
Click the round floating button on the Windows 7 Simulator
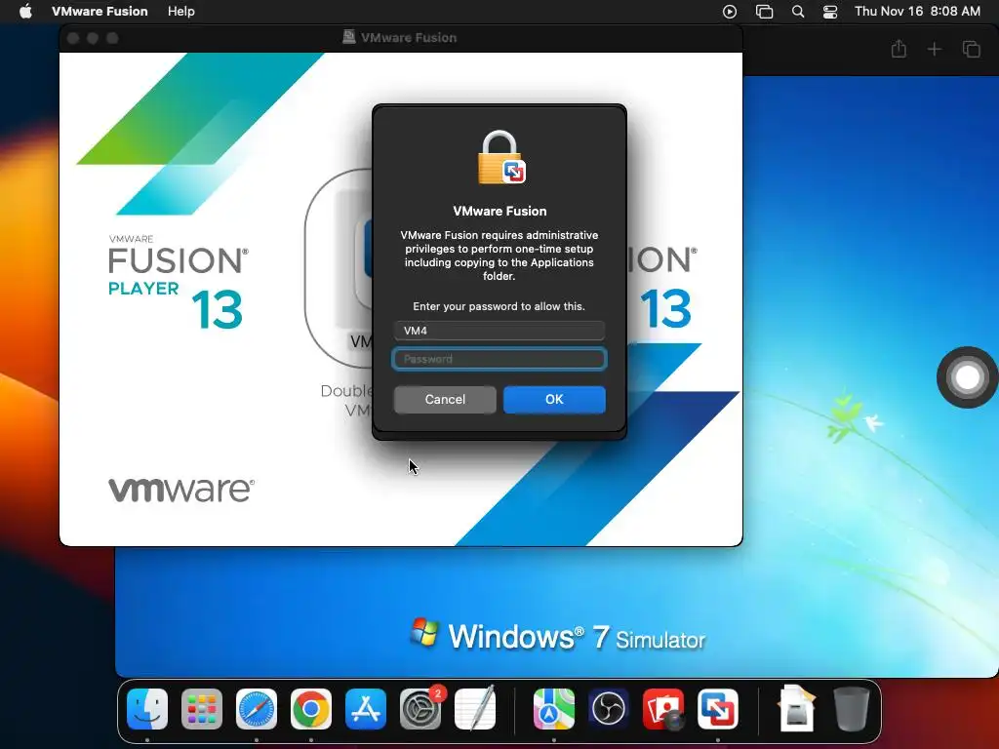click(x=967, y=377)
